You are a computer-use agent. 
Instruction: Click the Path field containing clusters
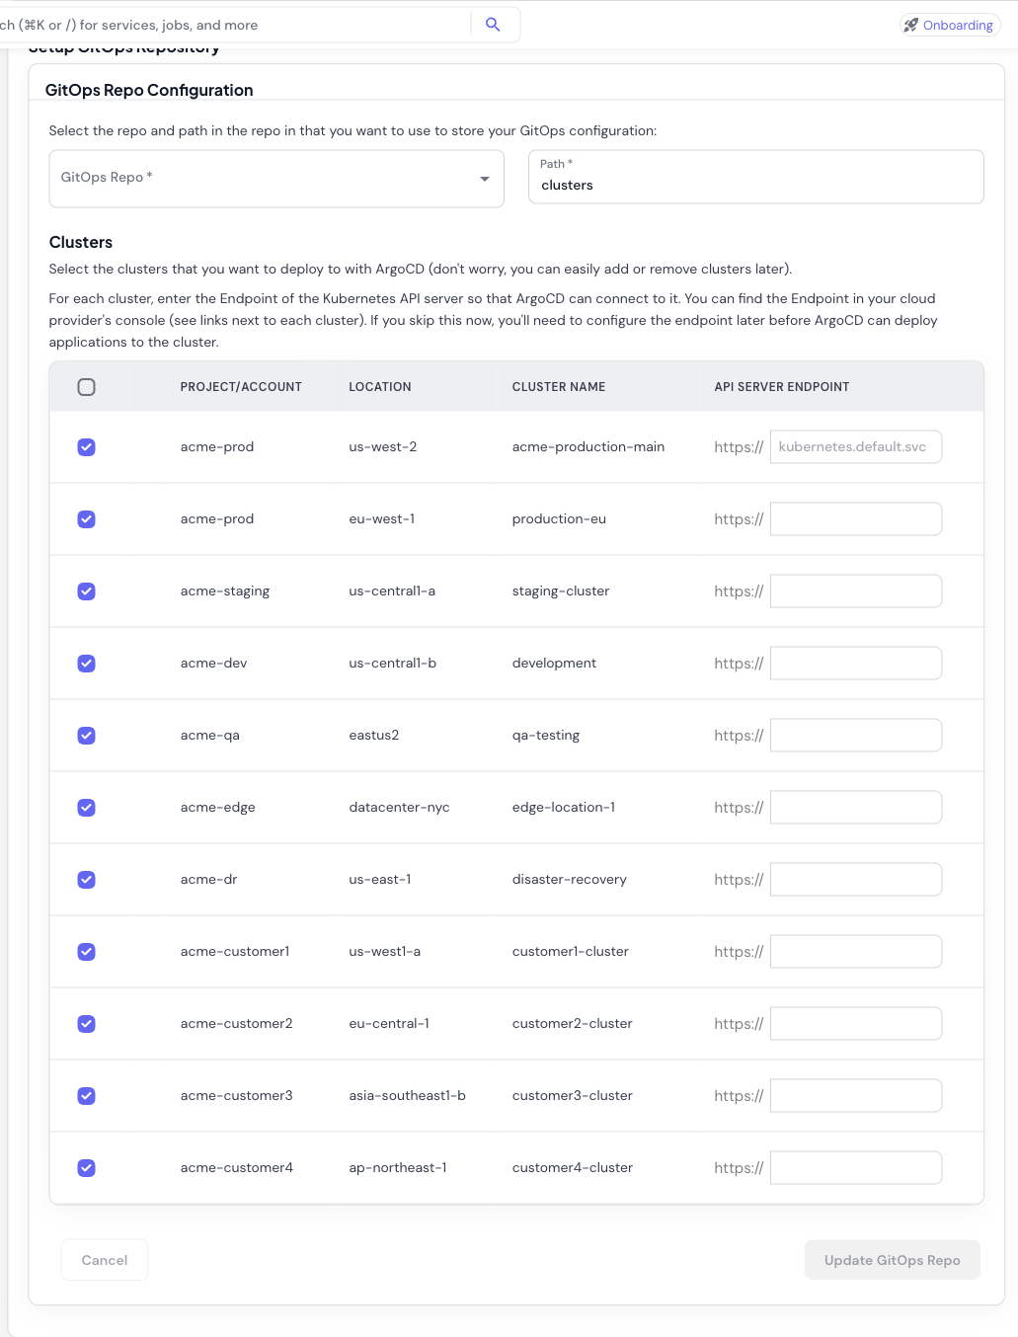pyautogui.click(x=755, y=184)
